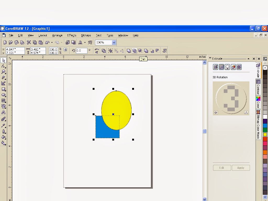The width and height of the screenshot is (268, 201).
Task: Toggle the Extrude color icon
Action: [233, 67]
